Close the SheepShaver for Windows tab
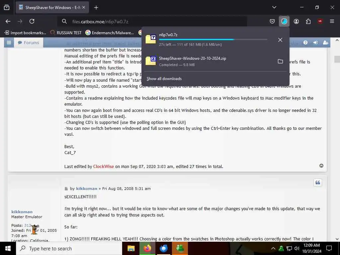Screen dimensions: 340x255 (84, 7)
